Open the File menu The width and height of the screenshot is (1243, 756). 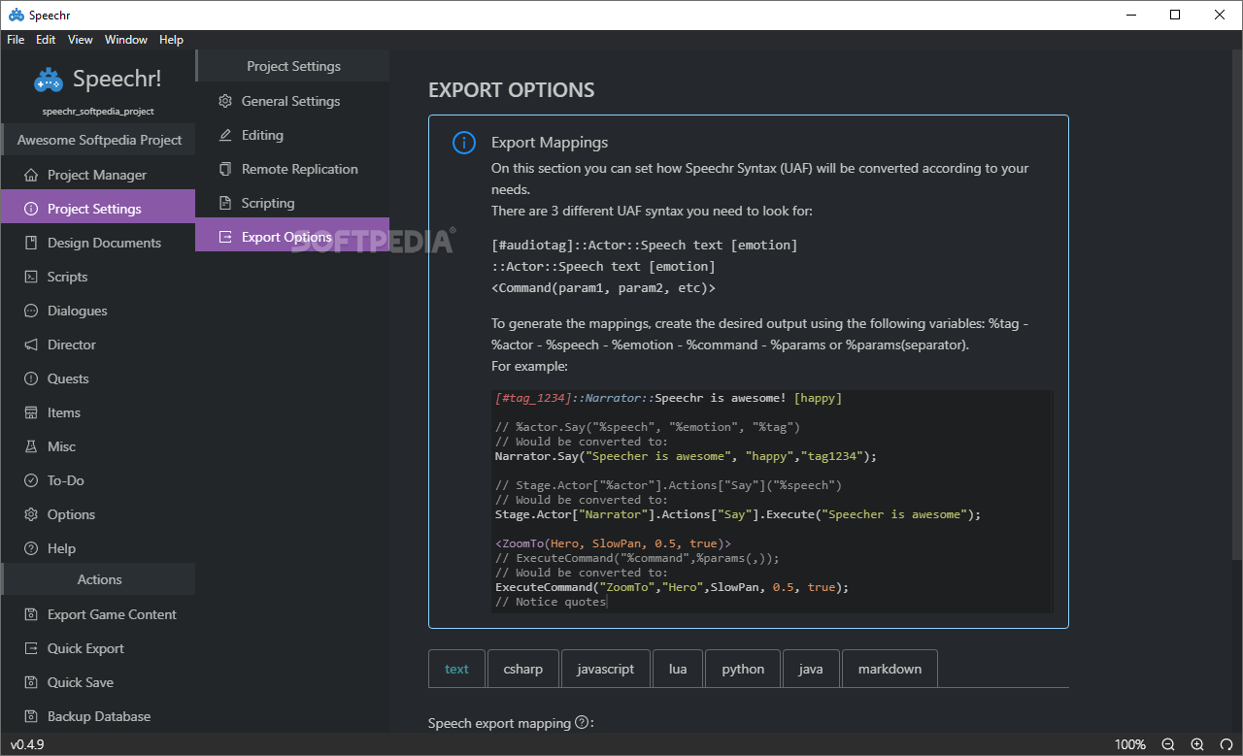pos(16,40)
